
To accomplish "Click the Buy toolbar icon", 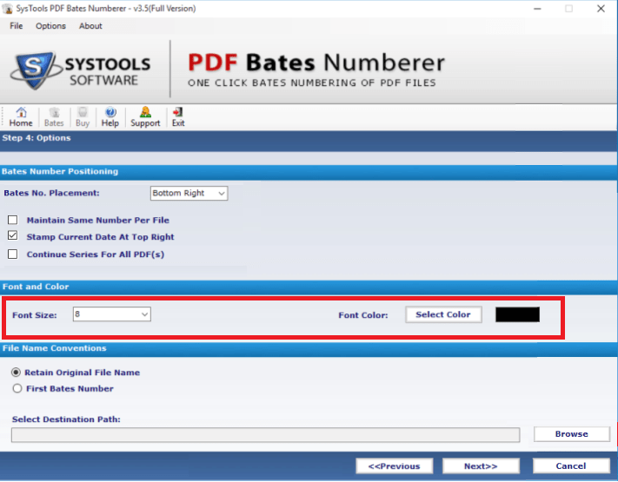I will (83, 117).
